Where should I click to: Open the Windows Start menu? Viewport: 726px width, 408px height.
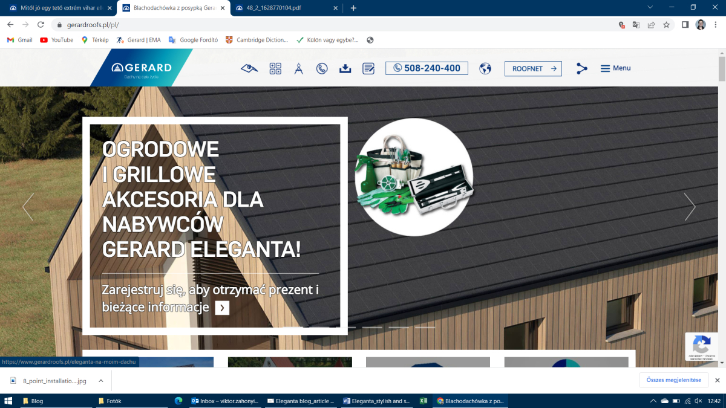[8, 401]
